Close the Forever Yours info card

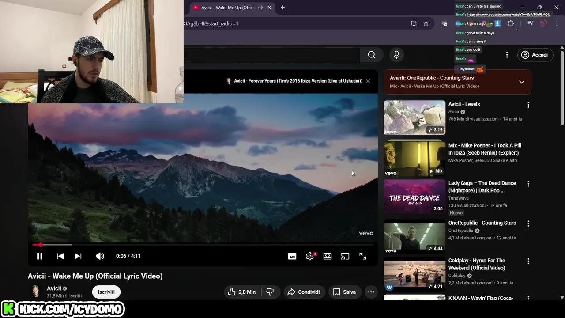coord(368,81)
